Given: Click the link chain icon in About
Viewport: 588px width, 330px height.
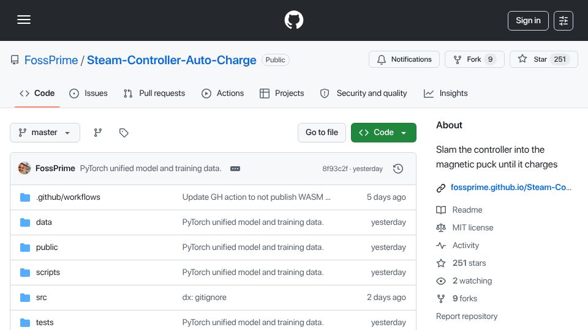Looking at the screenshot, I should tap(441, 188).
